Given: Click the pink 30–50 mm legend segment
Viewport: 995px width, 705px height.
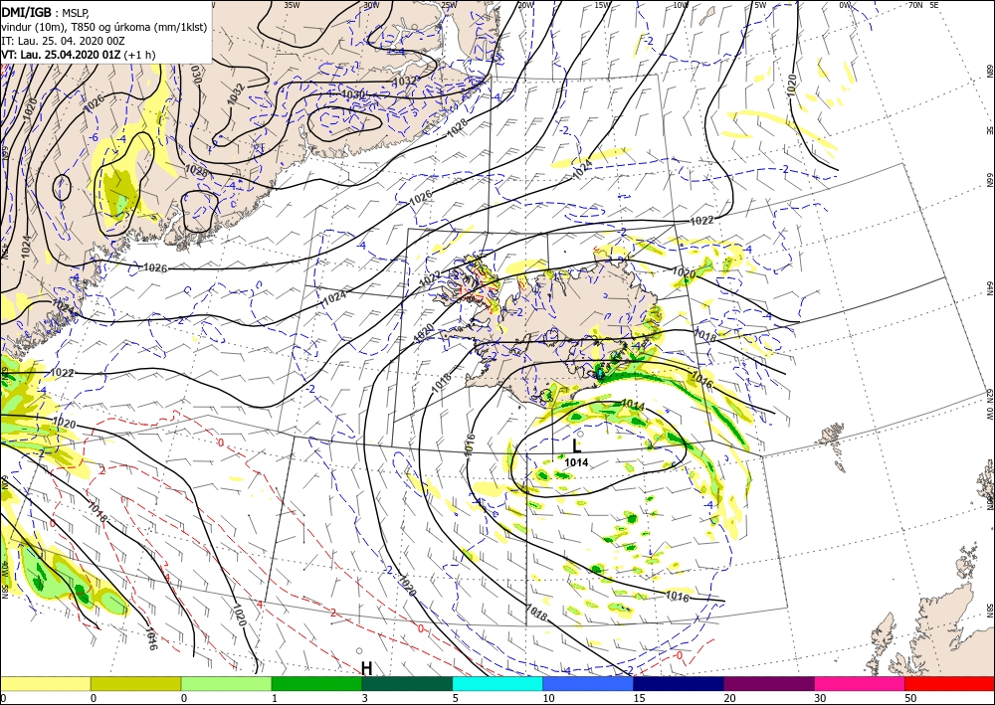Looking at the screenshot, I should tap(860, 683).
